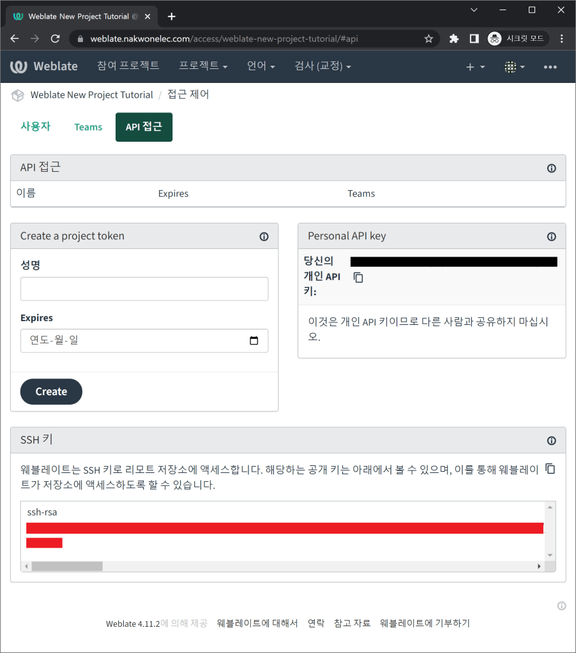Switch to the Teams tab
This screenshot has height=653, width=576.
tap(88, 127)
